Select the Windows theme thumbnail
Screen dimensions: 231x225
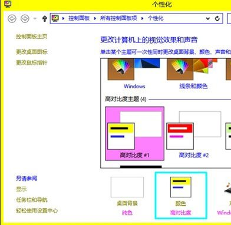pyautogui.click(x=134, y=69)
